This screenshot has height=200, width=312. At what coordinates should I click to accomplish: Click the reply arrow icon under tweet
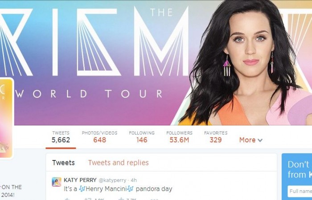67,199
